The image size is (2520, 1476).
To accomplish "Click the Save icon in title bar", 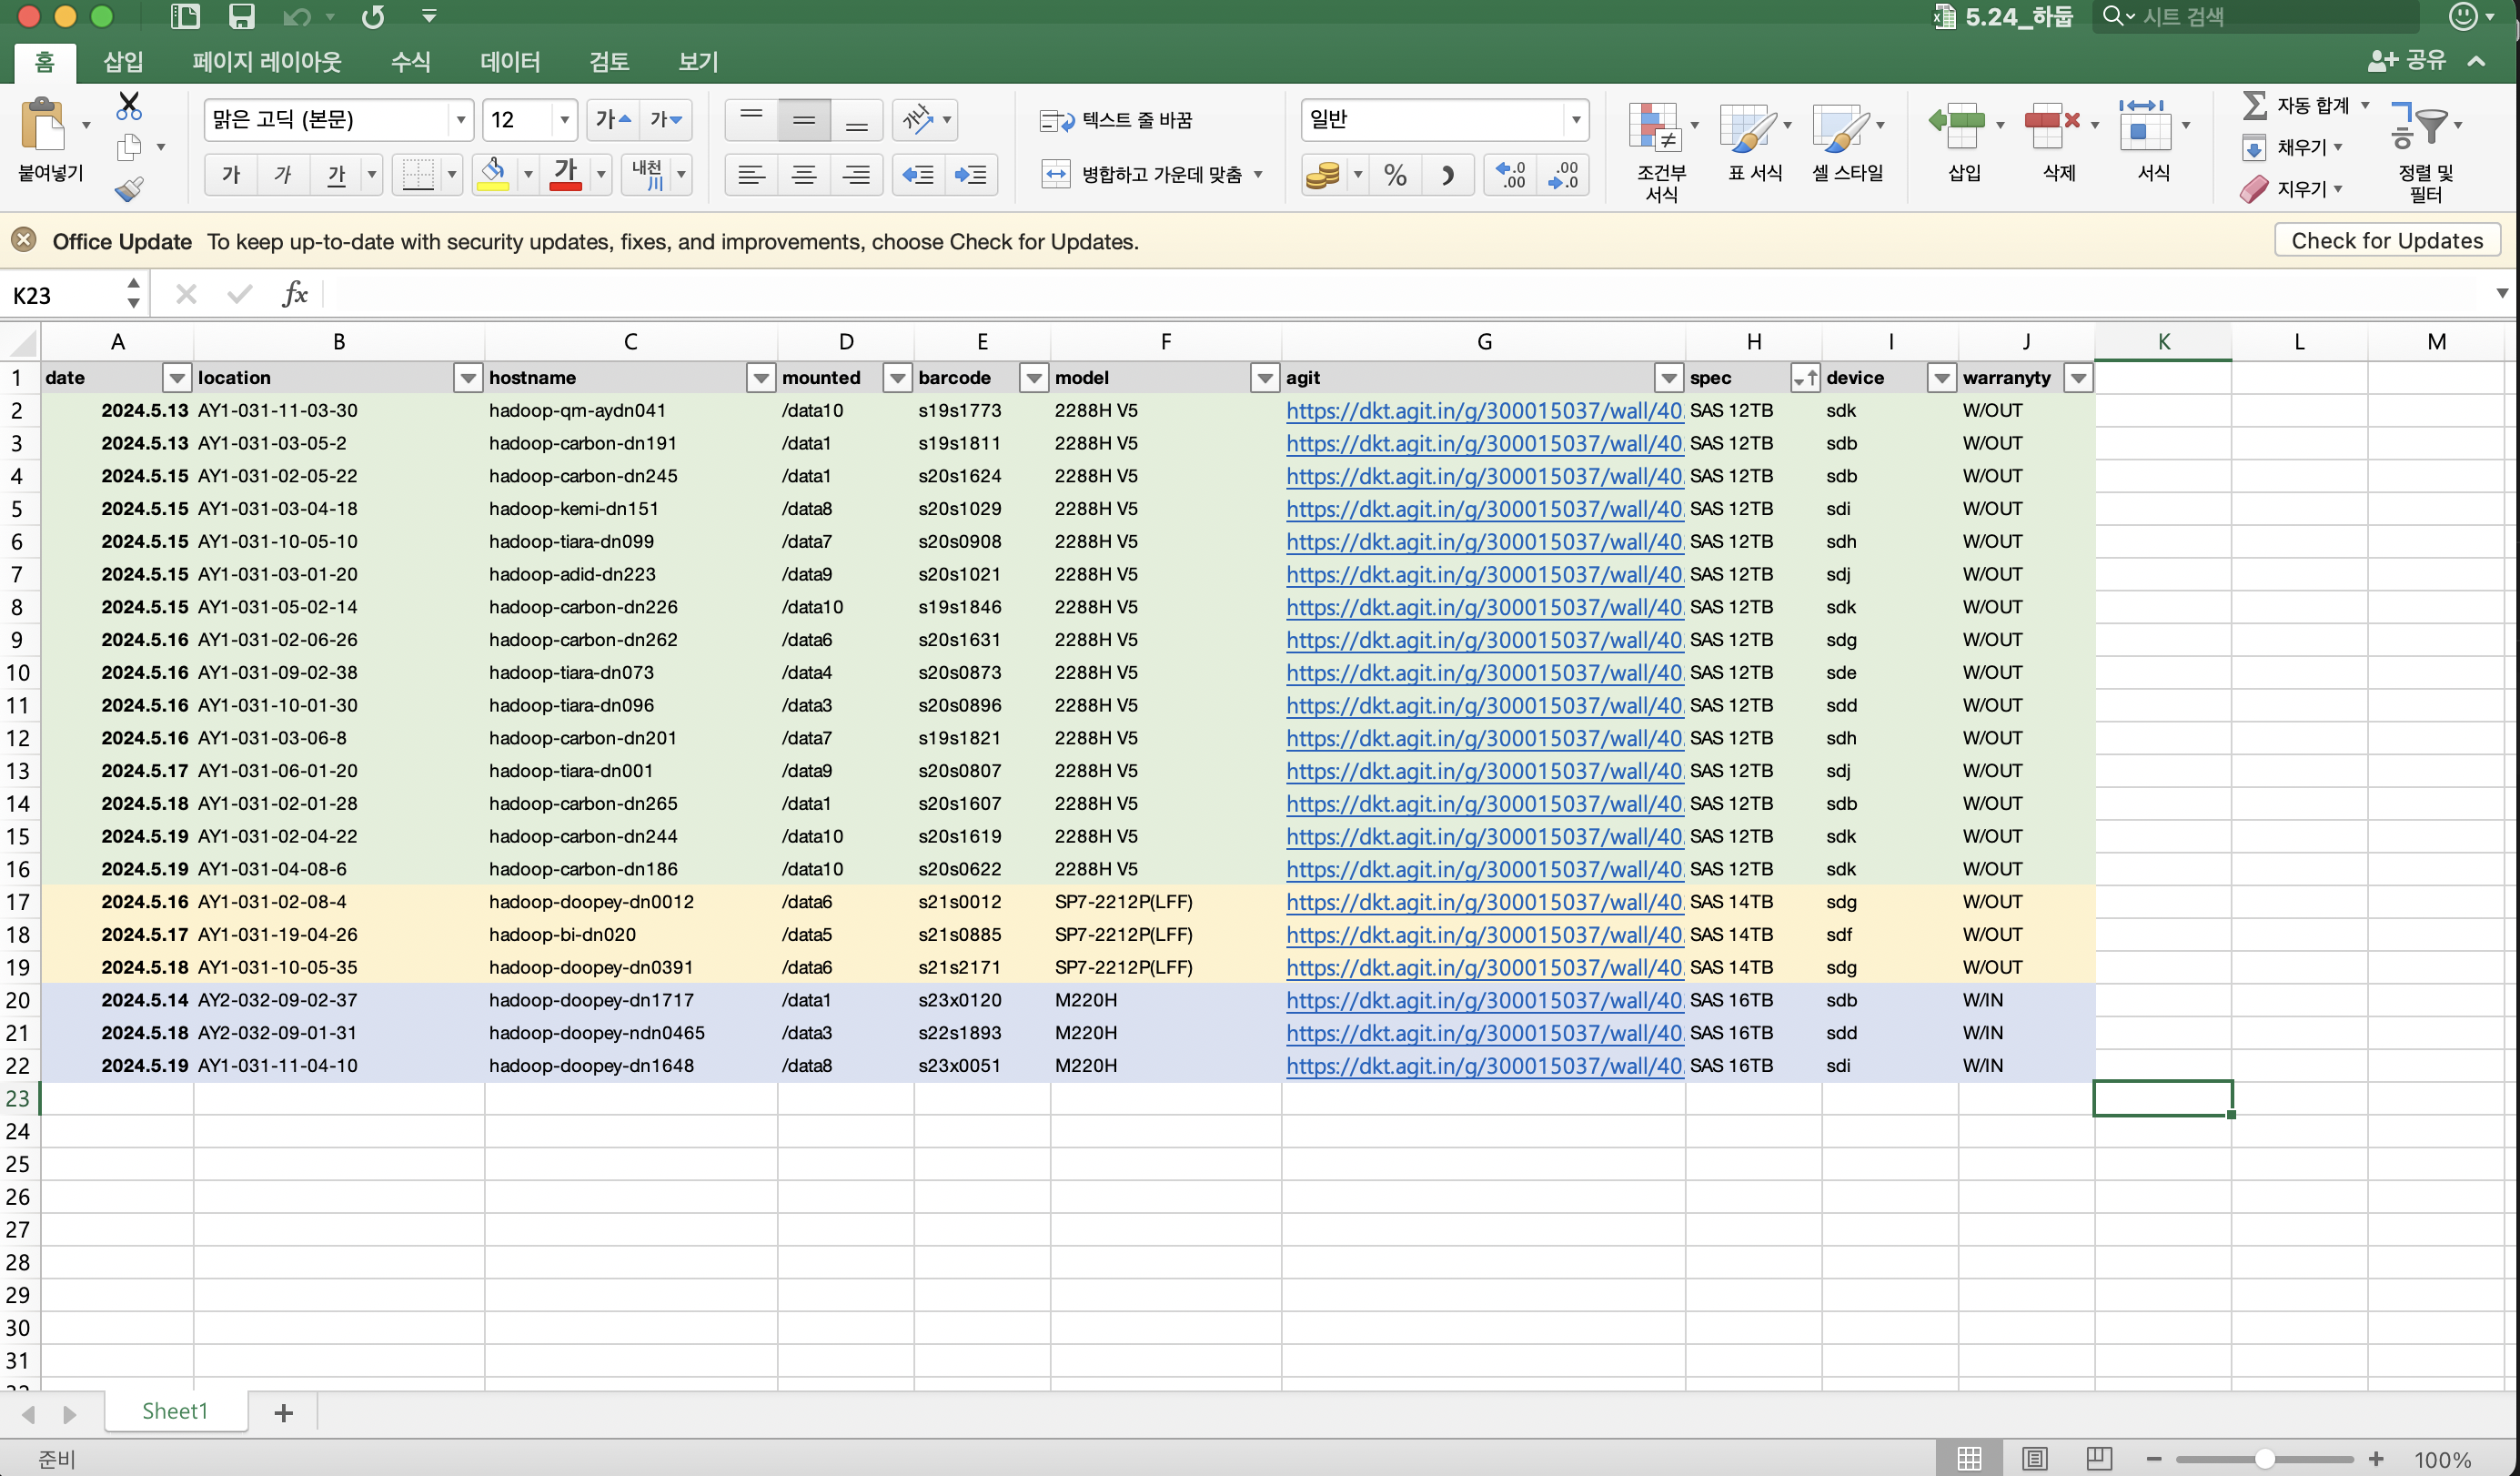I will pos(241,16).
